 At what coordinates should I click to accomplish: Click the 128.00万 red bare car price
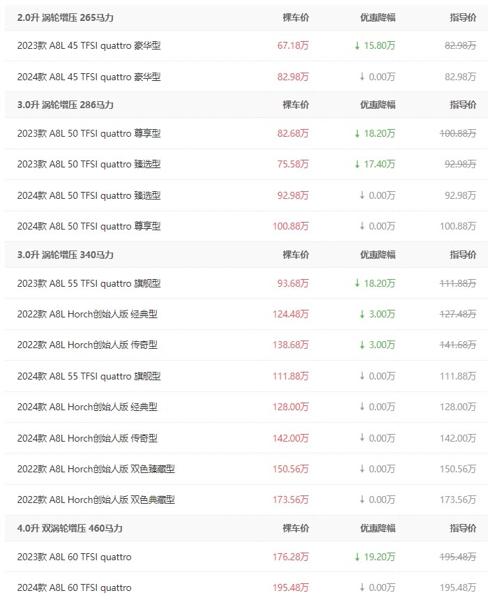291,407
